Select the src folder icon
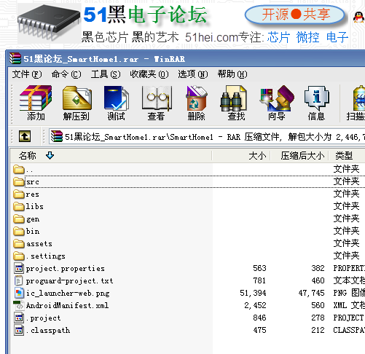The width and height of the screenshot is (365, 354). [x=19, y=181]
